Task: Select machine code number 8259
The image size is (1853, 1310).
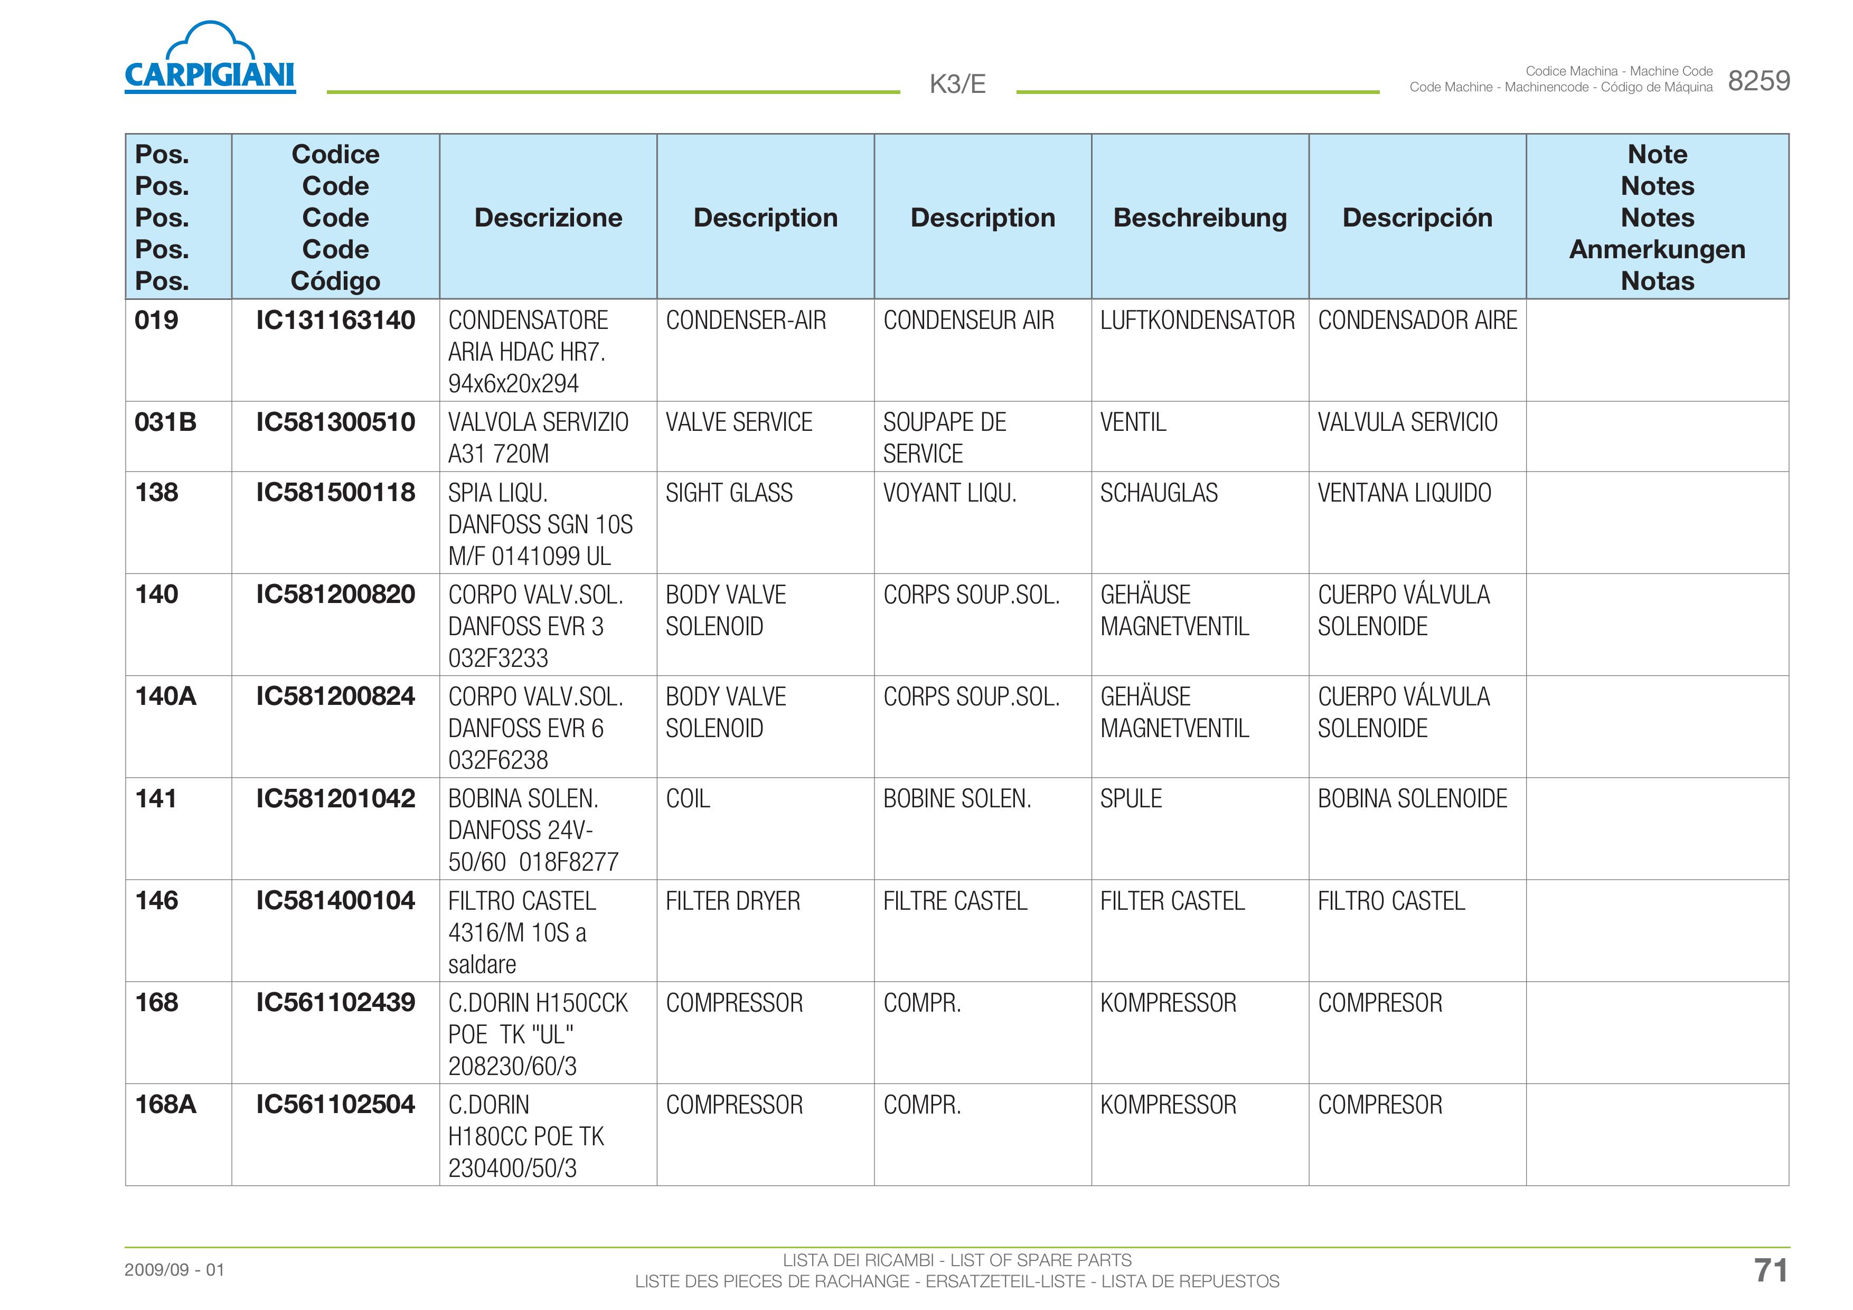Action: click(x=1758, y=81)
